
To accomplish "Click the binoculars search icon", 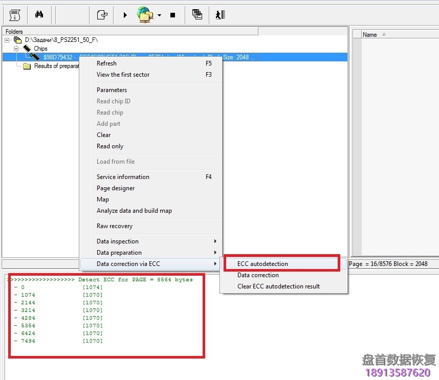I will [39, 15].
